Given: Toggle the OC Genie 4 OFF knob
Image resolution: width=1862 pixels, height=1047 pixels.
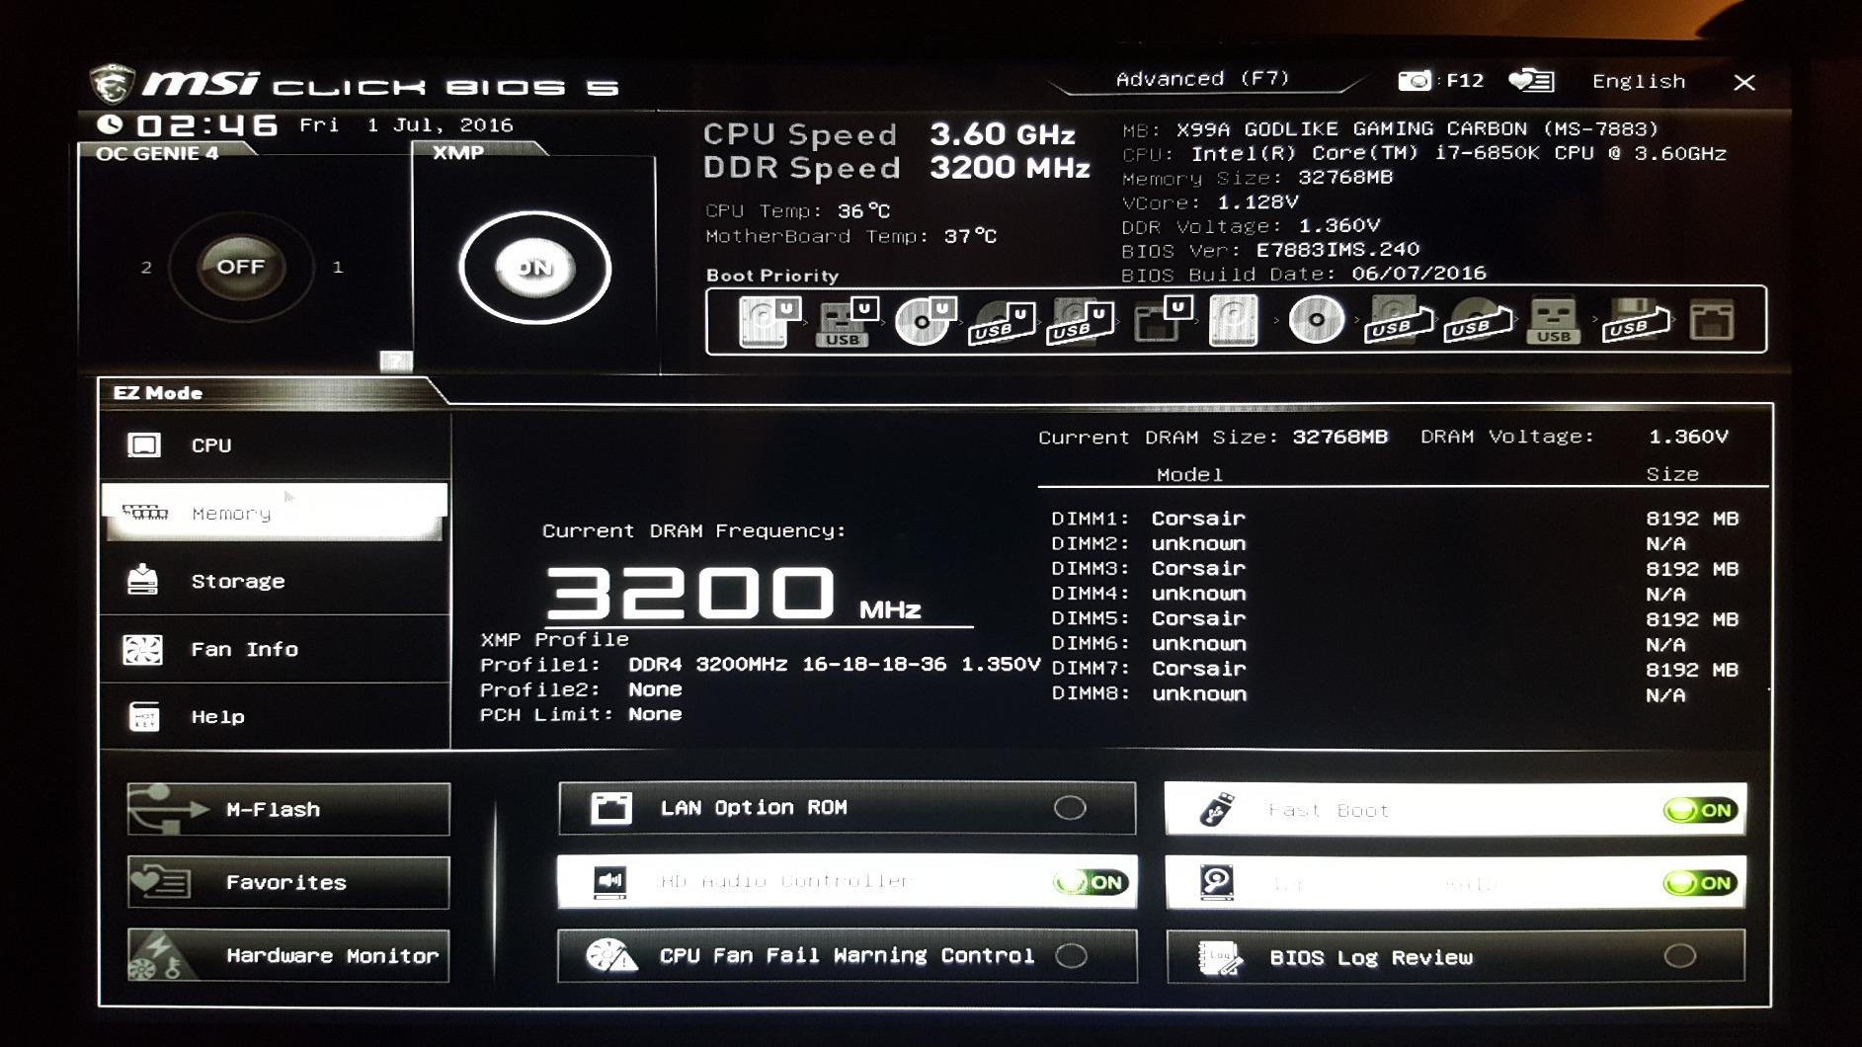Looking at the screenshot, I should [x=241, y=267].
